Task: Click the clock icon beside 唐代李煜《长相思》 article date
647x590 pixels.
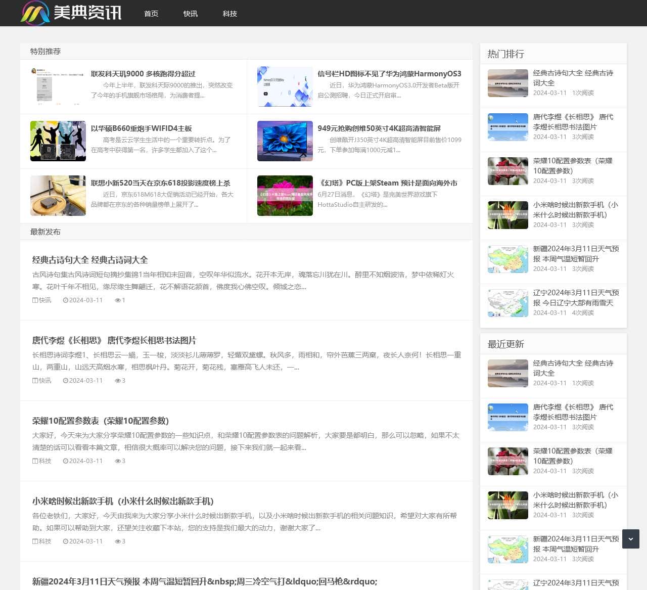Action: [x=65, y=380]
